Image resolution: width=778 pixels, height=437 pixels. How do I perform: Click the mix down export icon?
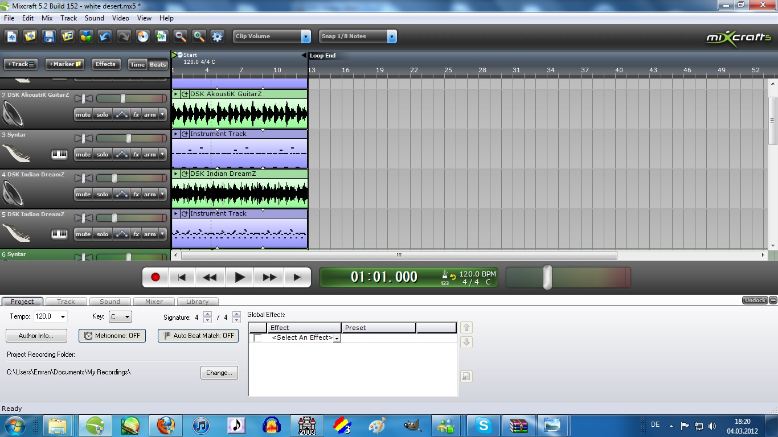[162, 36]
